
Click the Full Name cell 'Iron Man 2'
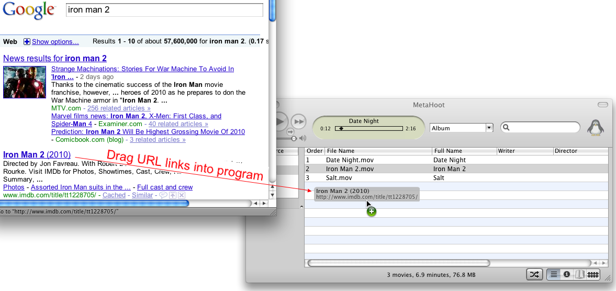(450, 169)
